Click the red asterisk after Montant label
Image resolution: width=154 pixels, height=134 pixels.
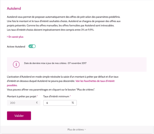(37, 96)
